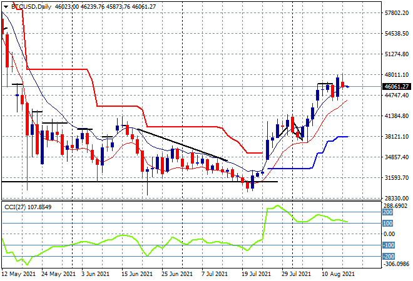Viewport: 413px width, 281px height.
Task: Click the CCI -100 level label
Action: coord(387,245)
